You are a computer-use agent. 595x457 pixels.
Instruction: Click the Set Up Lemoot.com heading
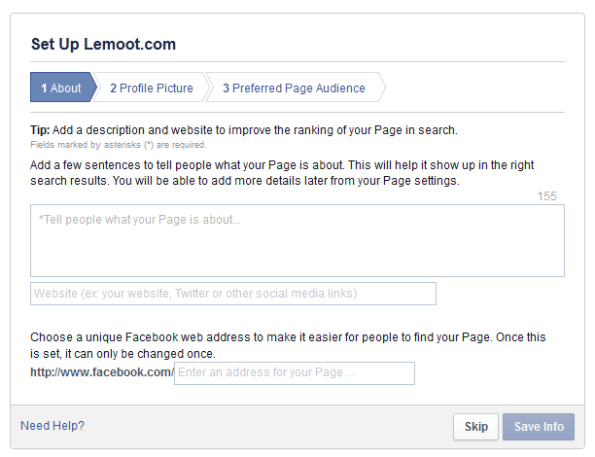point(103,44)
